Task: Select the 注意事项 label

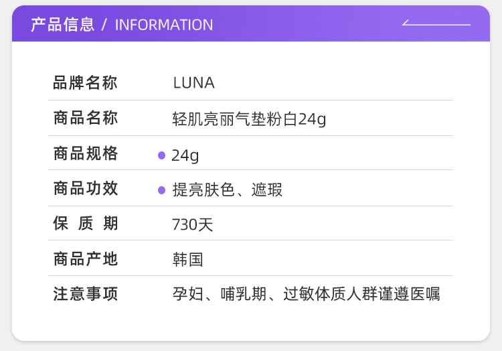Action: click(85, 293)
